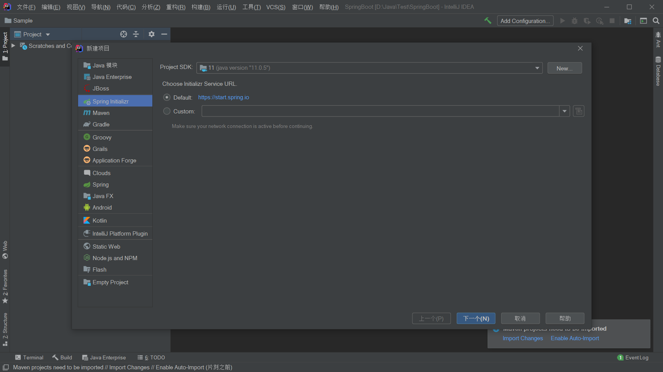Viewport: 663px width, 372px height.
Task: Open Project Structure icon in toolbar
Action: (628, 21)
